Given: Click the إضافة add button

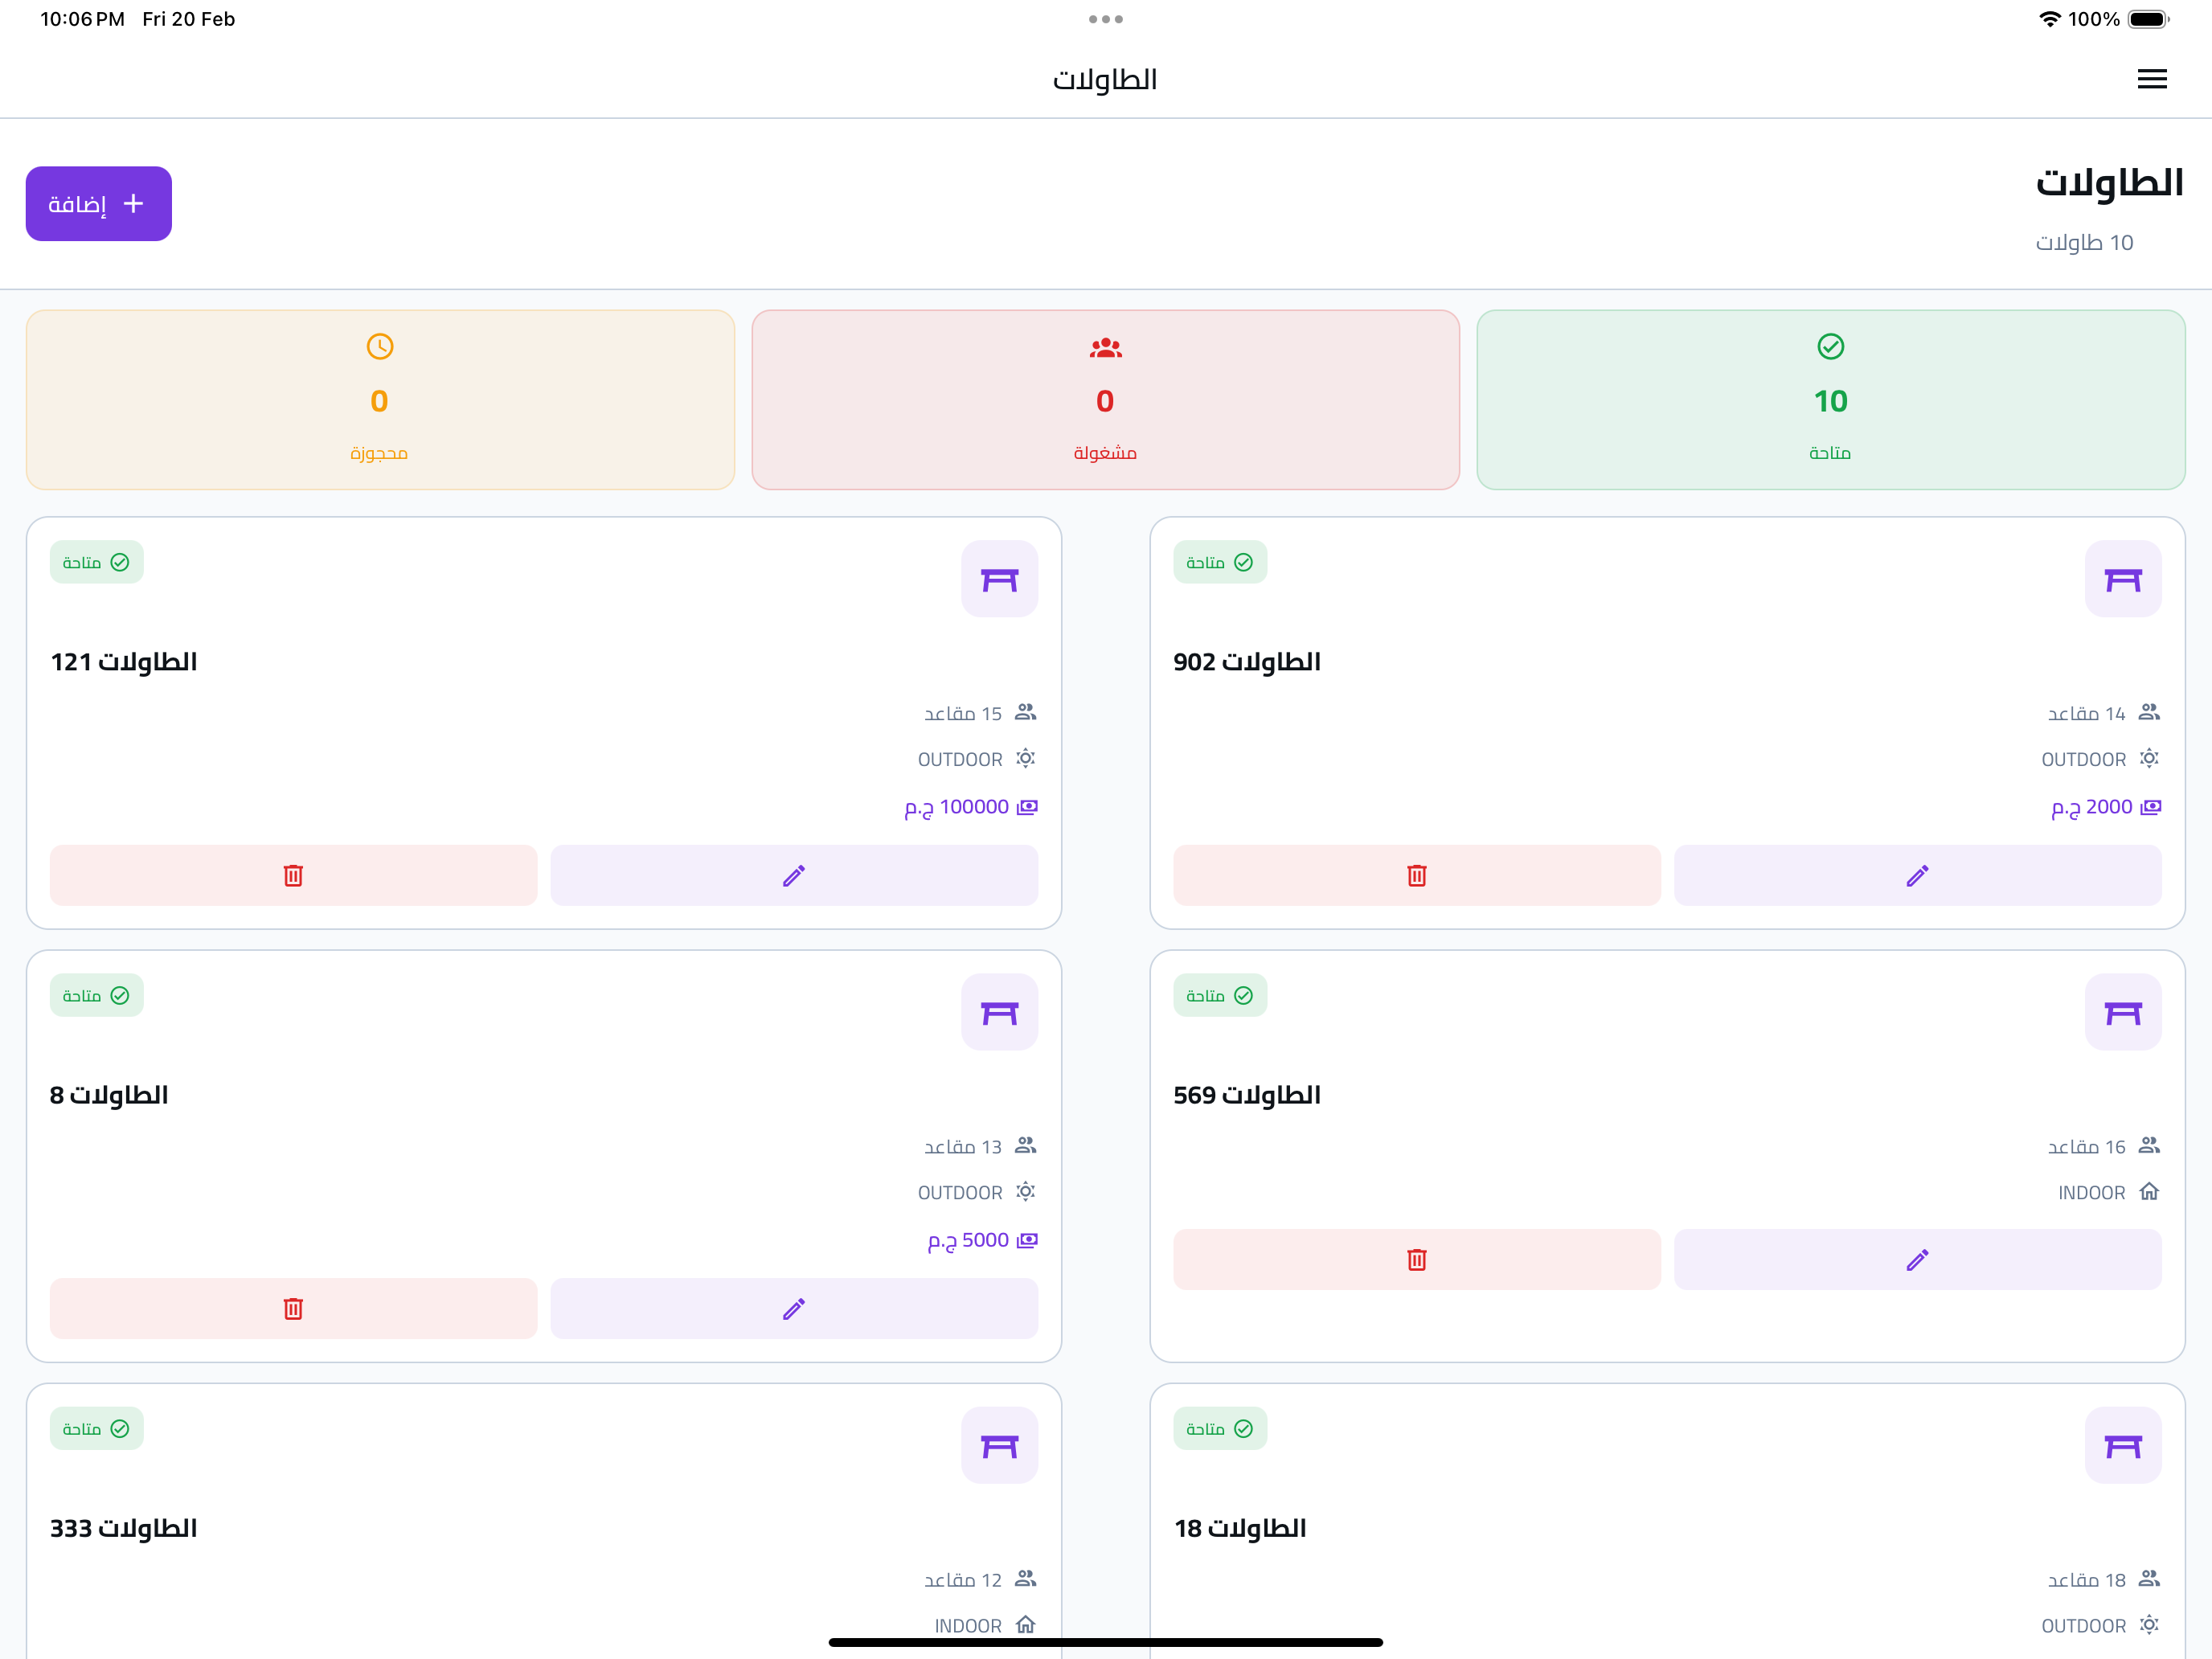Looking at the screenshot, I should coord(98,203).
